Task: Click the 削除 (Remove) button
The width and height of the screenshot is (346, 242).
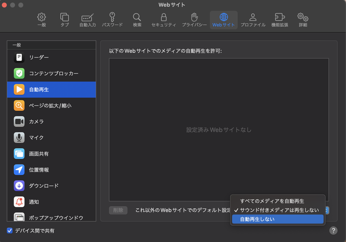Action: coord(118,210)
